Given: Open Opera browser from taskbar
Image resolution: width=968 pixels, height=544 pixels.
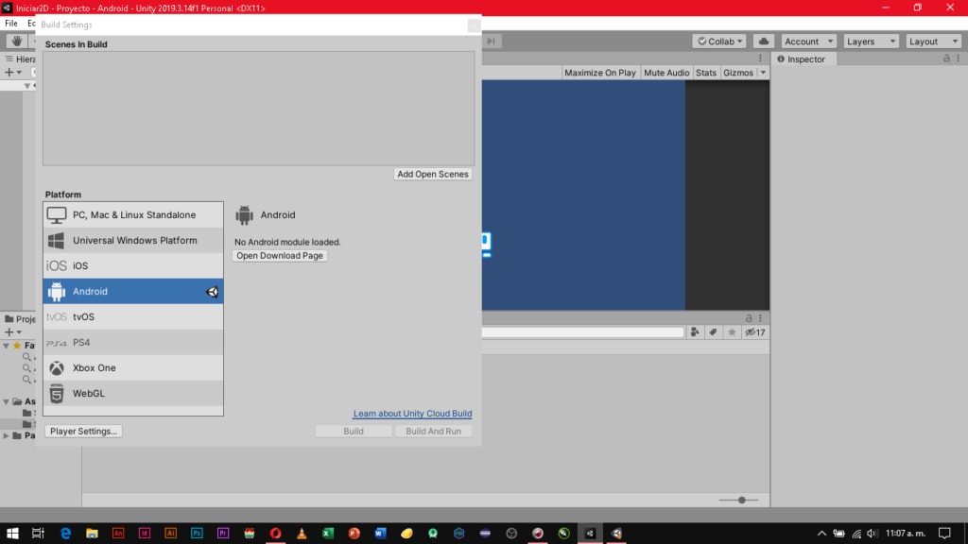Looking at the screenshot, I should tap(275, 534).
